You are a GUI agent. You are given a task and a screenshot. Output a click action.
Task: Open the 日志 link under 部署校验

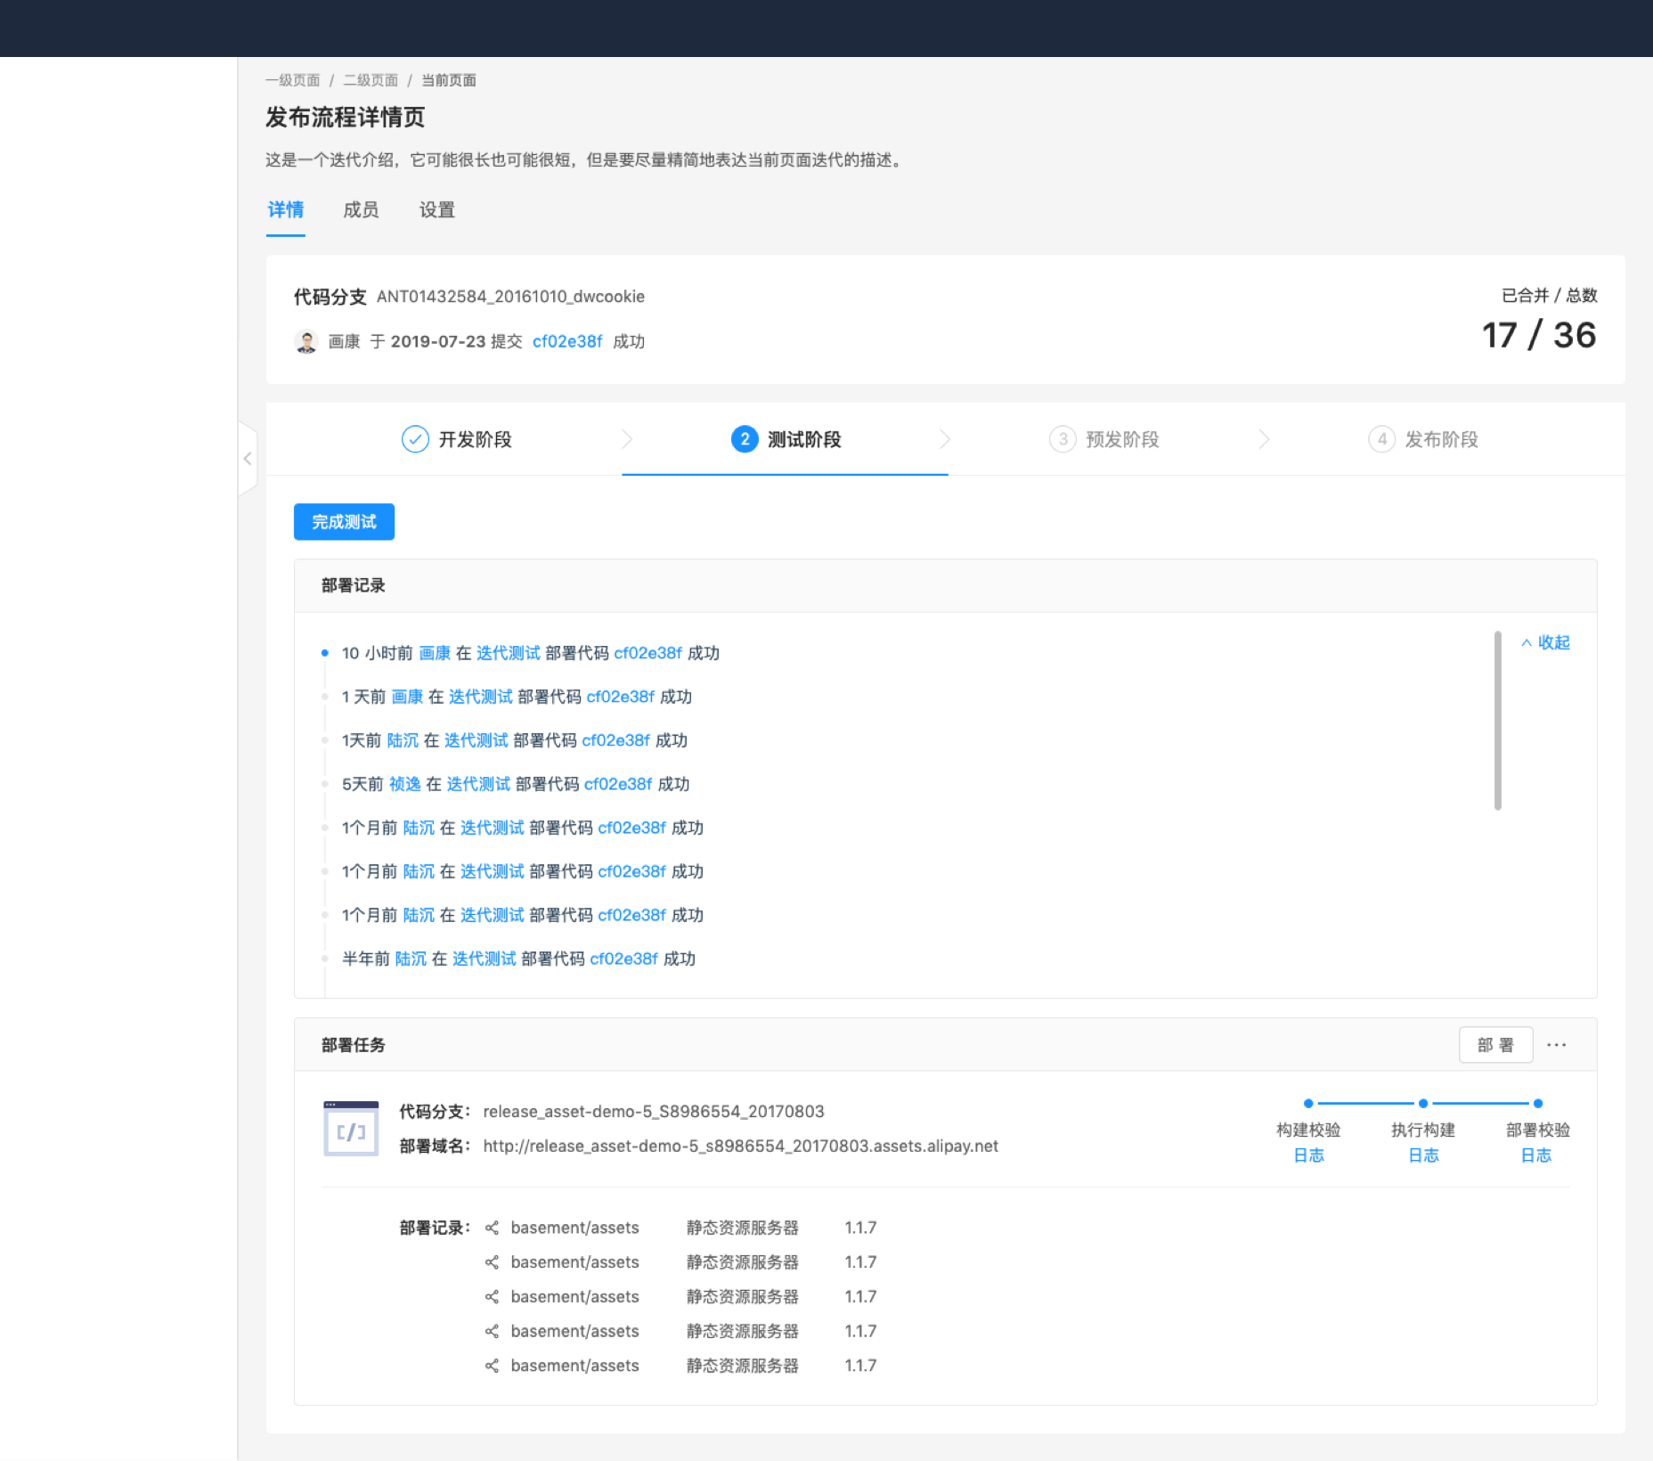point(1536,1155)
